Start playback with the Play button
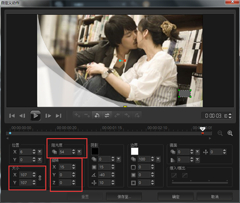This screenshot has height=203, width=240. (35, 116)
